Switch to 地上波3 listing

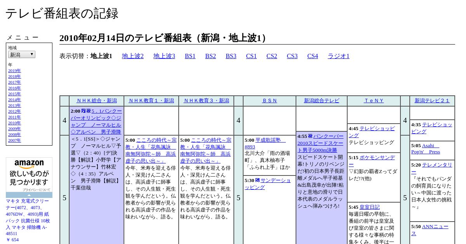pos(164,56)
